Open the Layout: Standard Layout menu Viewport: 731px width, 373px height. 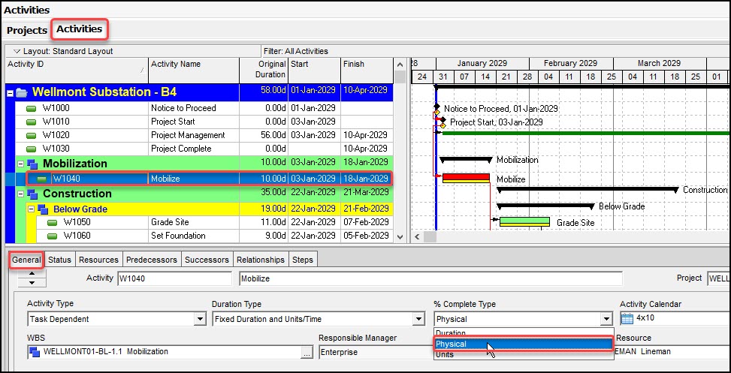tap(64, 51)
